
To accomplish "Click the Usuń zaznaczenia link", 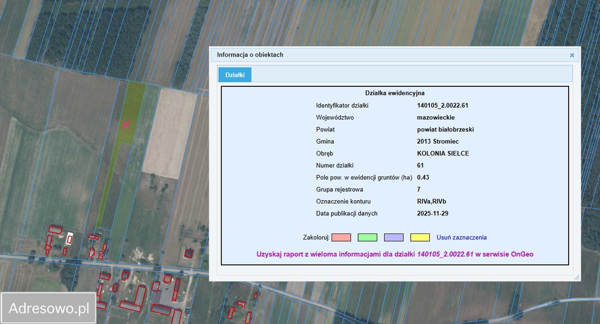I will 461,238.
